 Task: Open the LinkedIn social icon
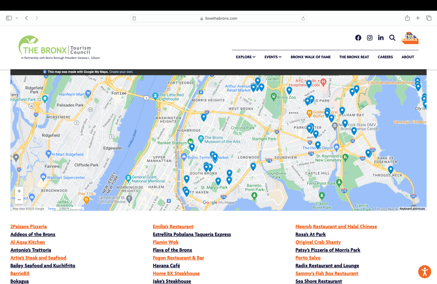coord(381,38)
